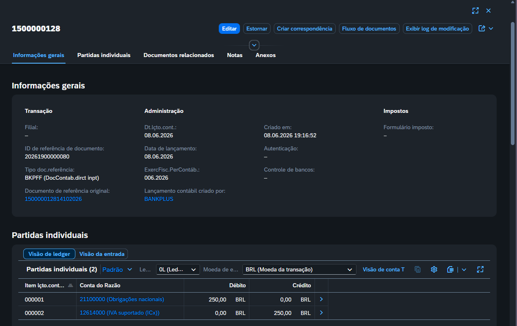Open the share options dropdown arrow
Screen dimensions: 517x326
point(491,29)
